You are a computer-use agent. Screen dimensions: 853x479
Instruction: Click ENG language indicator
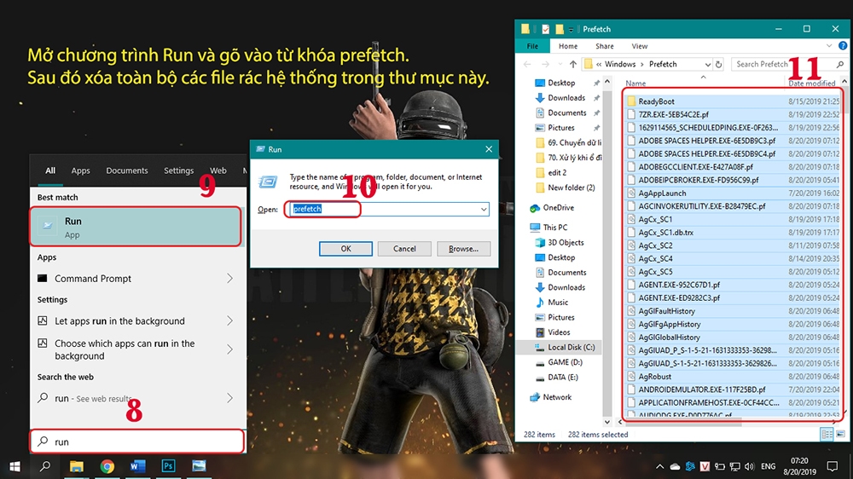[769, 466]
